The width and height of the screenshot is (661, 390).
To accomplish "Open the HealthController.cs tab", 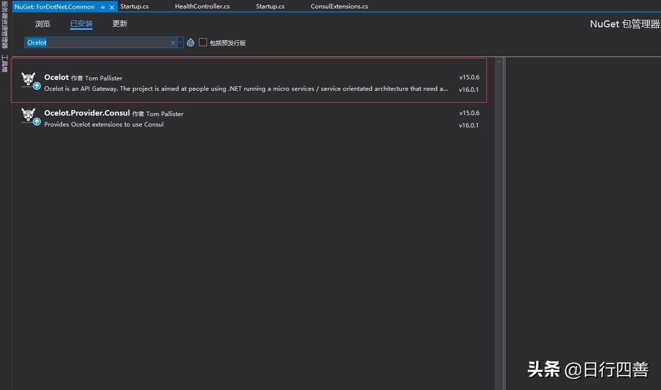I will pyautogui.click(x=202, y=6).
